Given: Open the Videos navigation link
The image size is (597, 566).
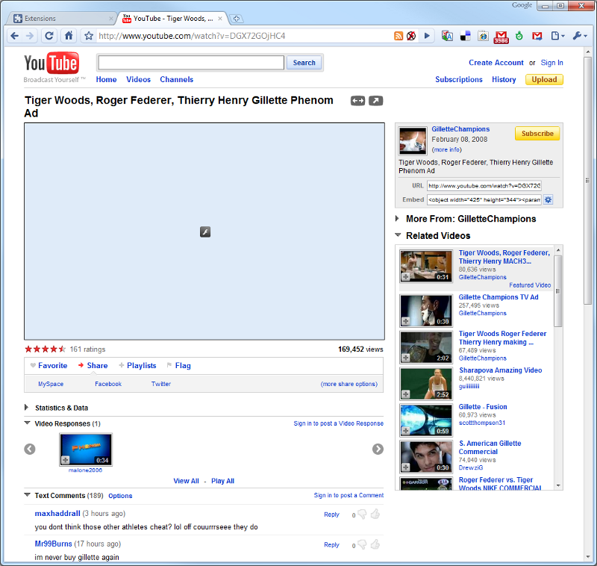Looking at the screenshot, I should tap(138, 79).
